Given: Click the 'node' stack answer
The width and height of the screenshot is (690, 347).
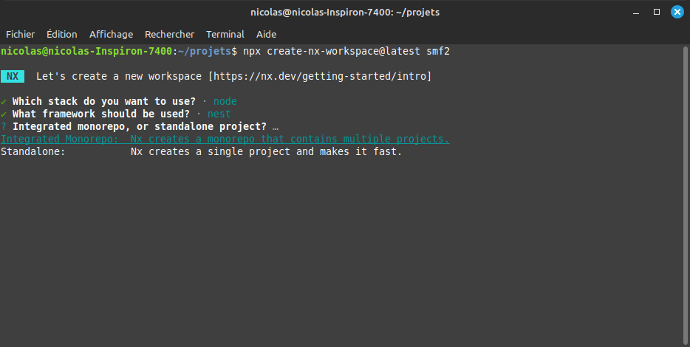Looking at the screenshot, I should pyautogui.click(x=225, y=101).
